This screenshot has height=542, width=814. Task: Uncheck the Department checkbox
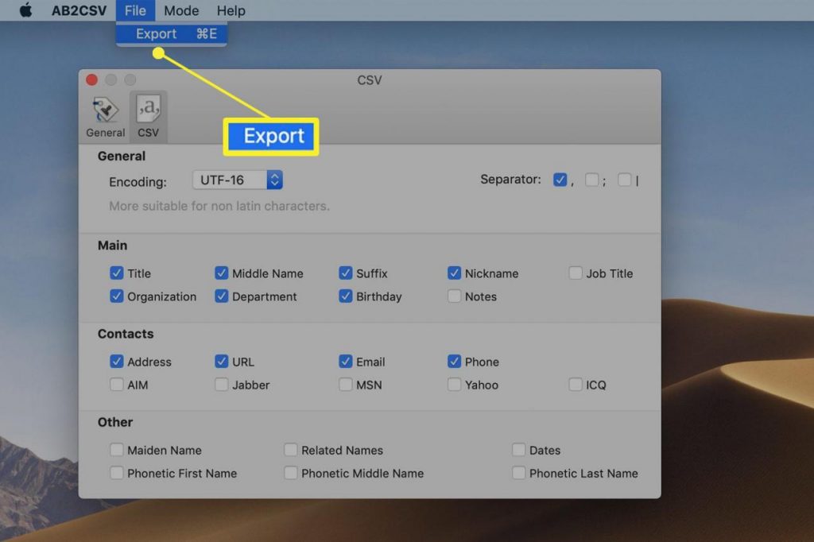[x=222, y=296]
